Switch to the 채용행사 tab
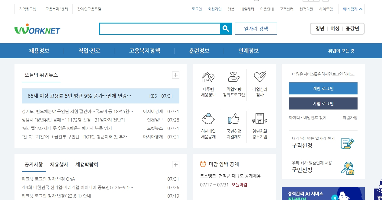 [x=59, y=164]
